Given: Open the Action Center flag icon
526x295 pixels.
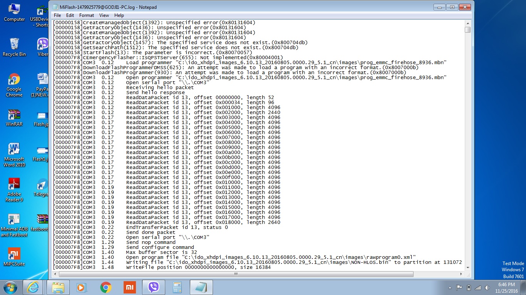Looking at the screenshot, I should pos(459,288).
